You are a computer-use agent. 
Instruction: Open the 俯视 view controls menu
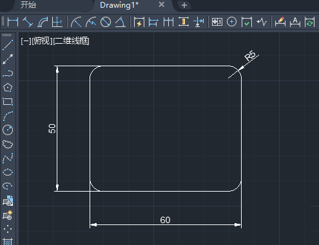click(x=42, y=41)
